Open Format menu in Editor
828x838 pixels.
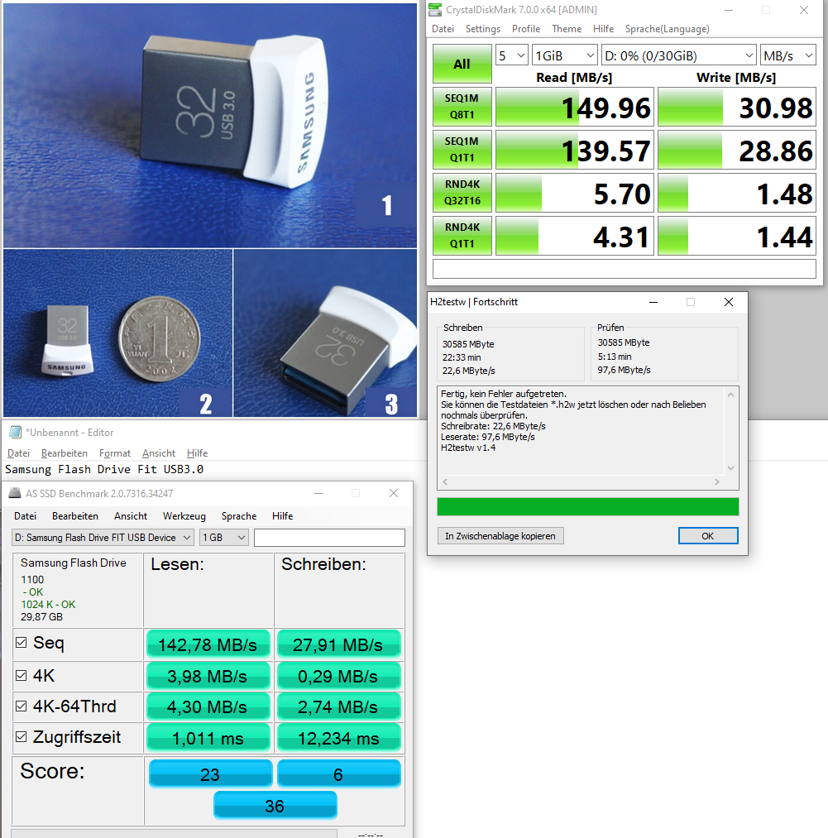(115, 453)
